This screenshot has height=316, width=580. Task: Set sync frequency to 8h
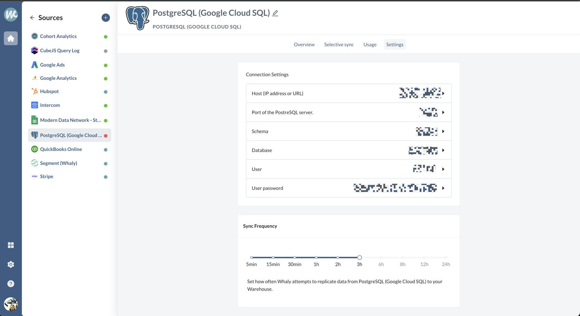[x=403, y=257]
